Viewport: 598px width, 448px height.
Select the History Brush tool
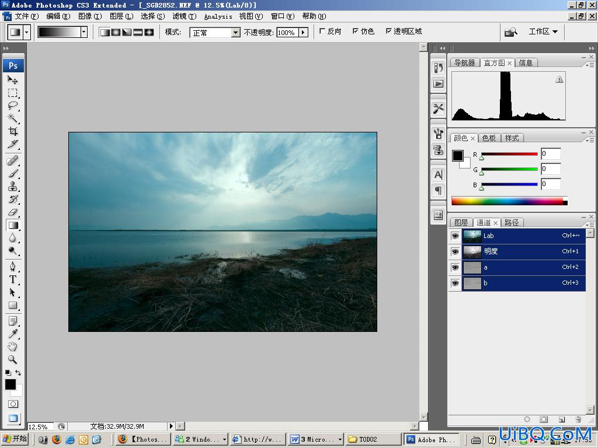pos(13,199)
